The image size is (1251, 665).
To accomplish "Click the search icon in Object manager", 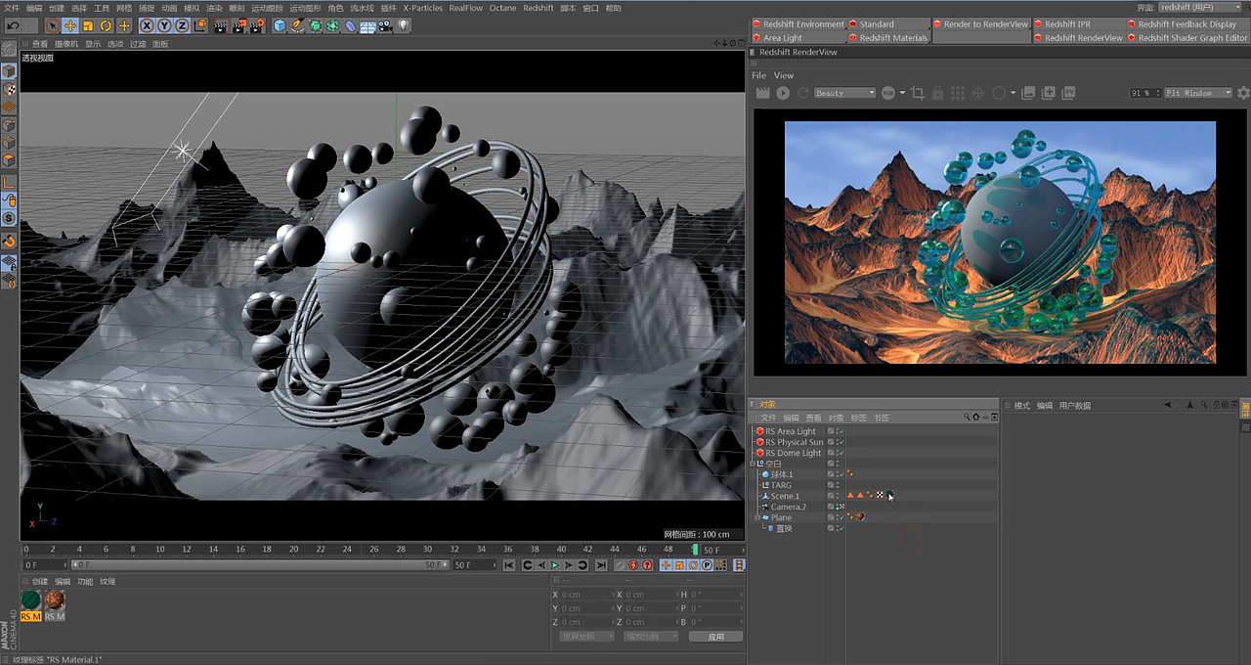I will click(968, 417).
